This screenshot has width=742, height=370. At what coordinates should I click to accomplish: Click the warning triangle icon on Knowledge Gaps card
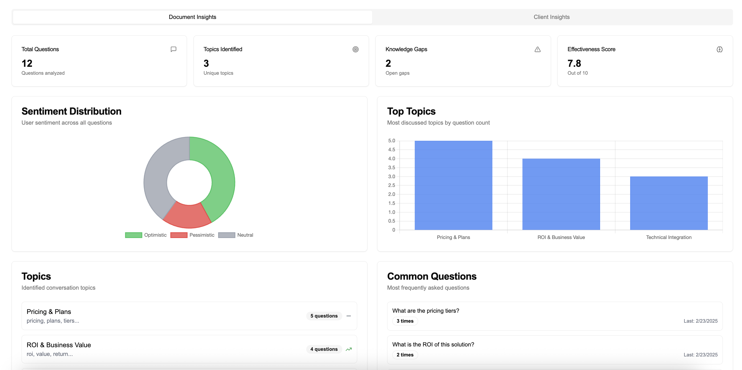coord(537,49)
